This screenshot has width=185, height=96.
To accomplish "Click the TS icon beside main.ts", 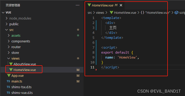I will tap(8, 81).
